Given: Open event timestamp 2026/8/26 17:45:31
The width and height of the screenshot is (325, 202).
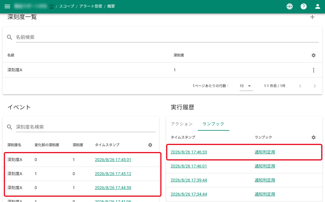Looking at the screenshot, I should pos(113,160).
